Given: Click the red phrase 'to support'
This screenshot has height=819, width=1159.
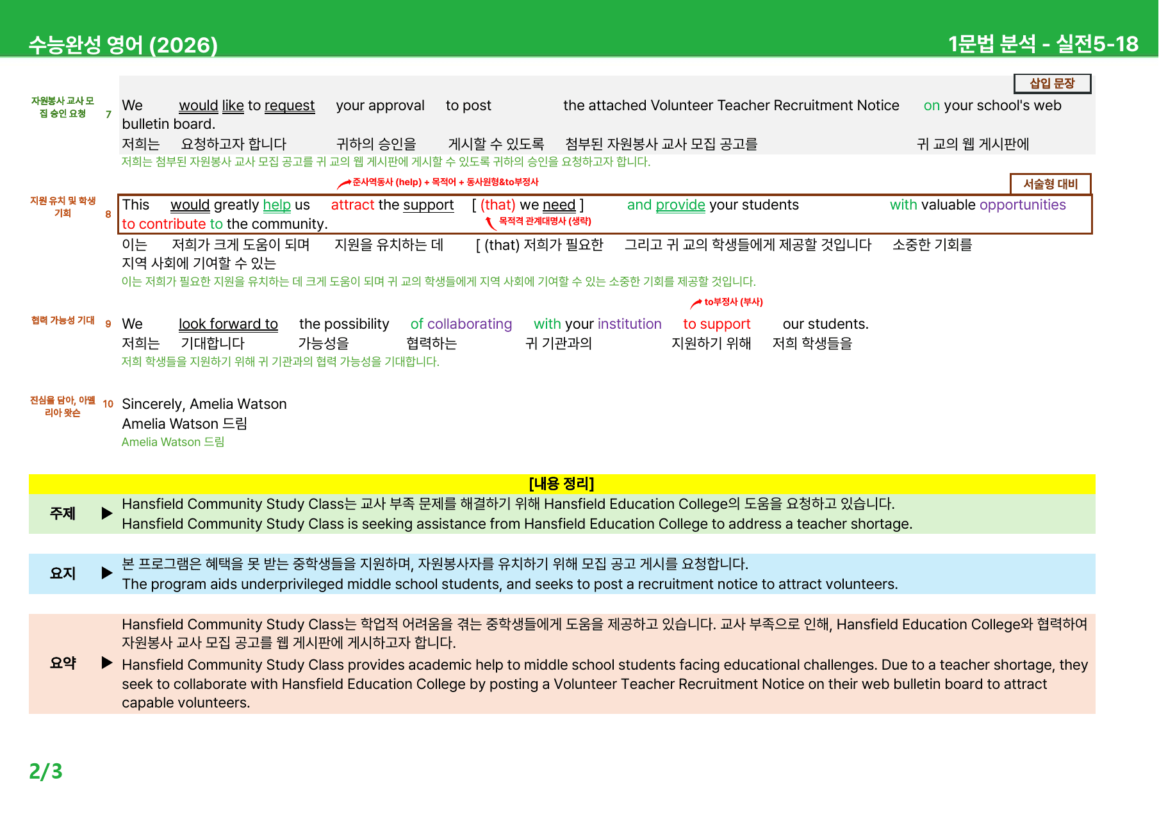Looking at the screenshot, I should (716, 324).
